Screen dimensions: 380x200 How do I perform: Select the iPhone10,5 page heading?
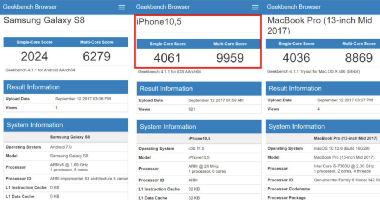(x=159, y=22)
